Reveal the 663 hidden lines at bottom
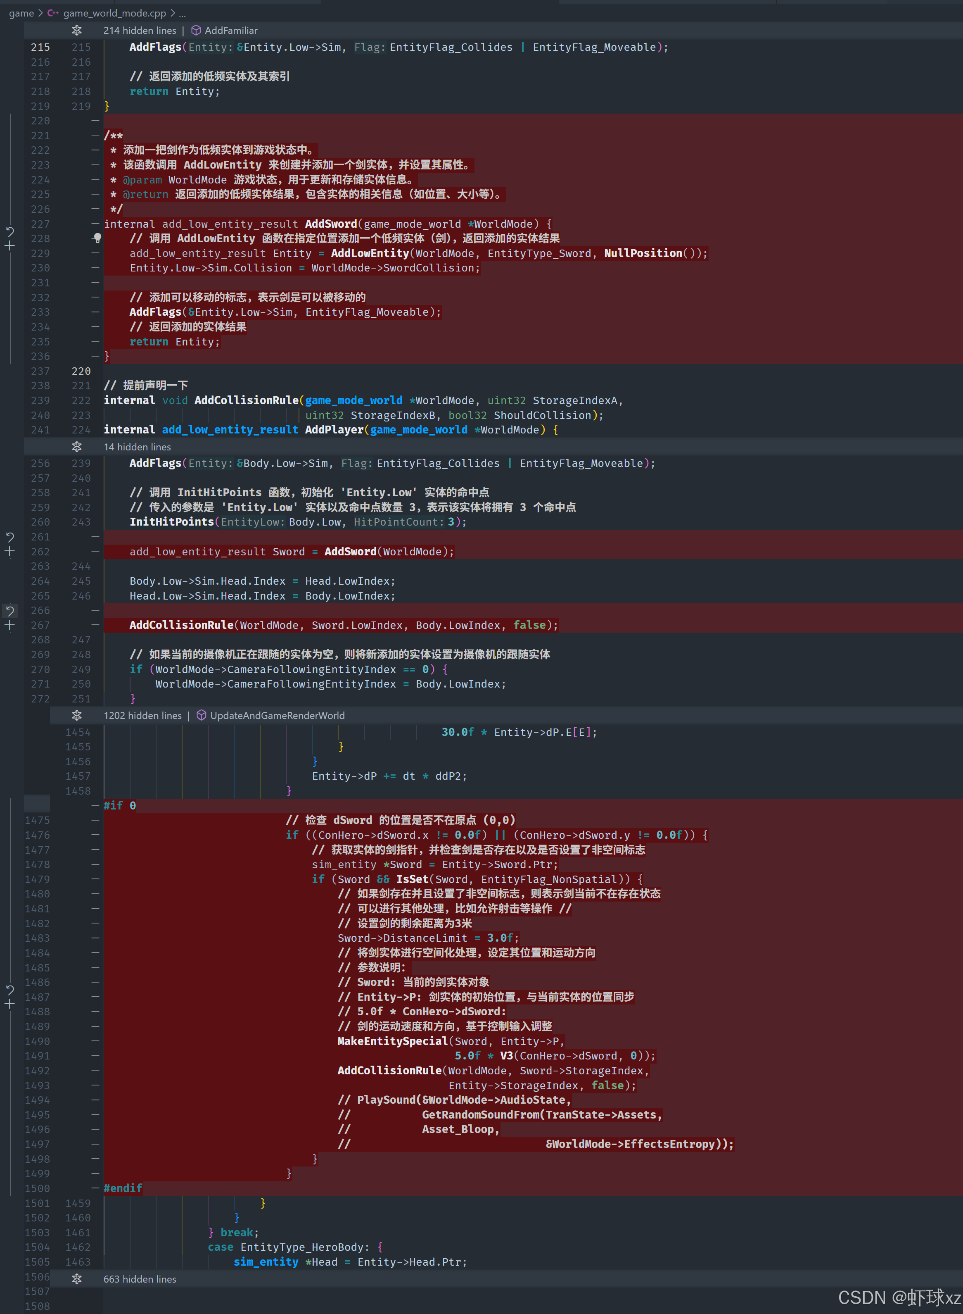The width and height of the screenshot is (963, 1314). pyautogui.click(x=76, y=1279)
